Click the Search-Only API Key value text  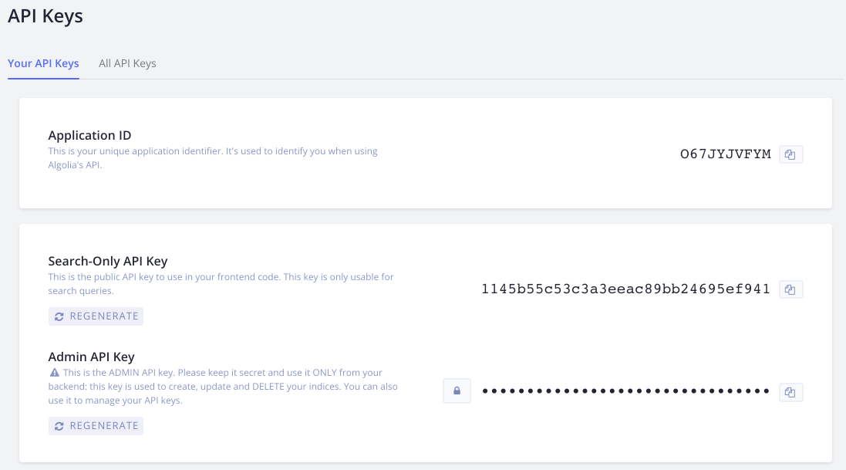point(625,288)
